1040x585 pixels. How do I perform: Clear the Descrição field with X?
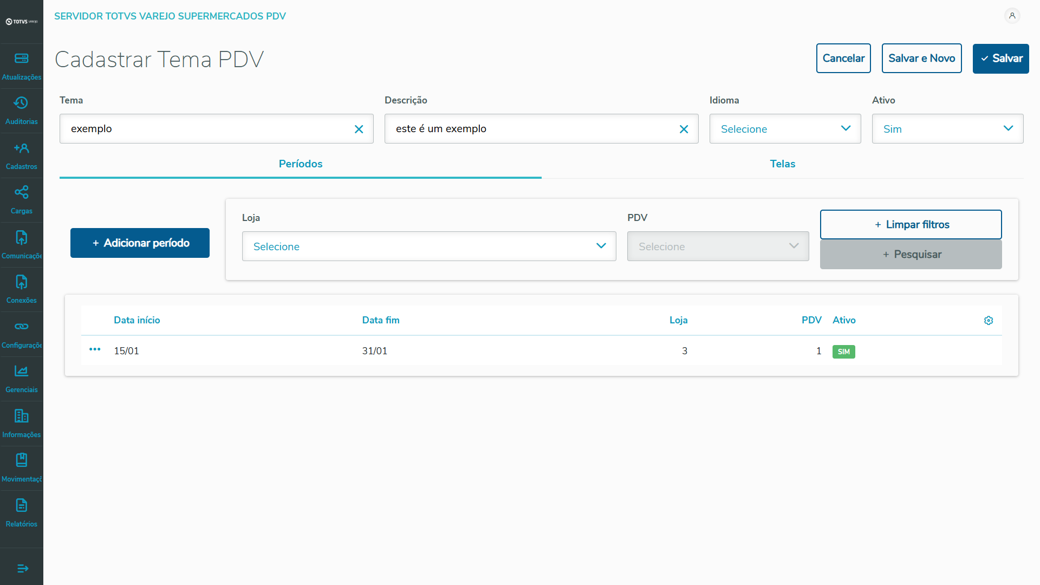point(684,129)
